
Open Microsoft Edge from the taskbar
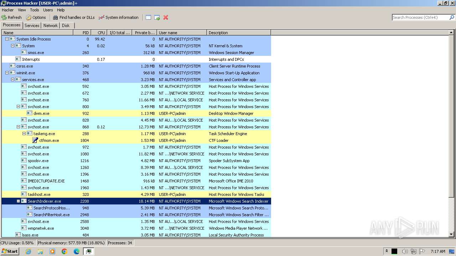point(77,251)
